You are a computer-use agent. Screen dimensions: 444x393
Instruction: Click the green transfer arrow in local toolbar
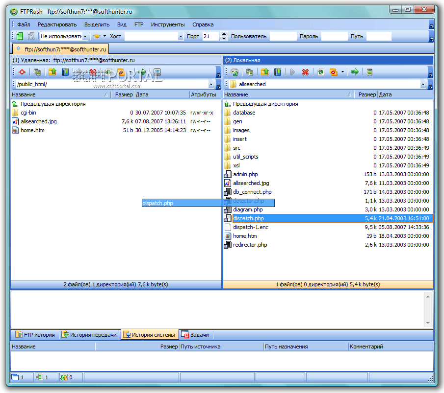tap(354, 72)
